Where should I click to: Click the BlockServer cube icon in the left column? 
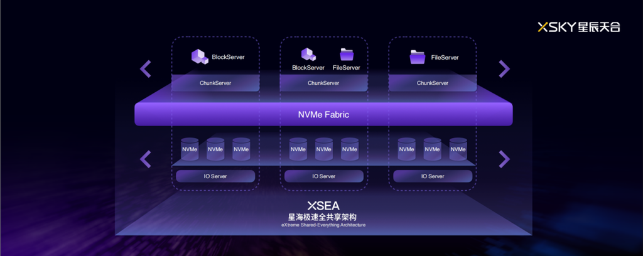tap(200, 56)
